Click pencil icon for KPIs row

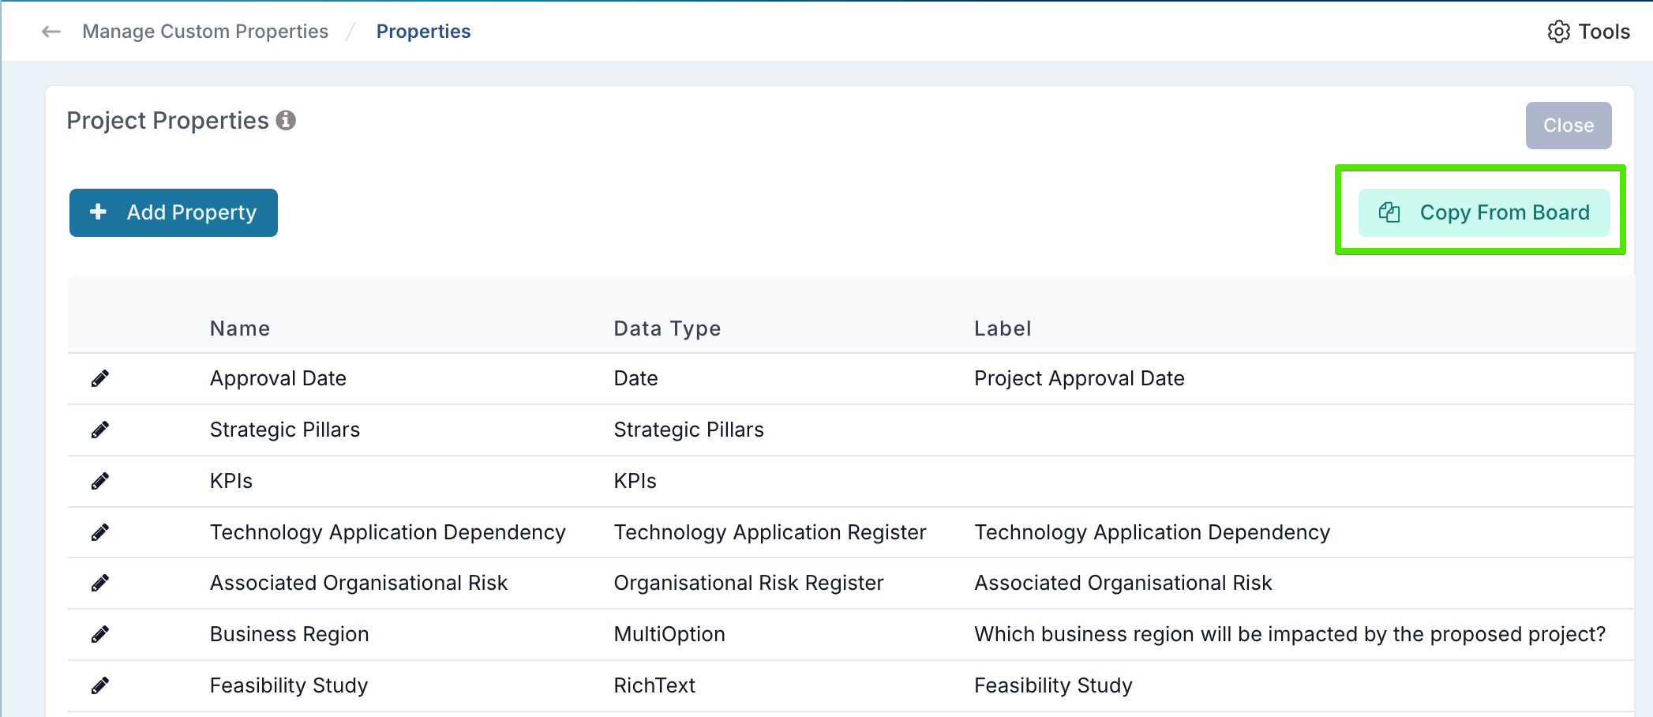click(100, 482)
